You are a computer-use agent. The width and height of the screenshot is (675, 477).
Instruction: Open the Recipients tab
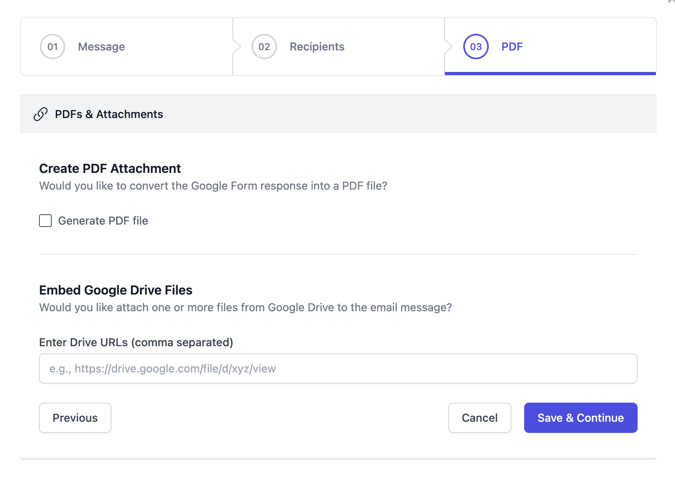[316, 47]
